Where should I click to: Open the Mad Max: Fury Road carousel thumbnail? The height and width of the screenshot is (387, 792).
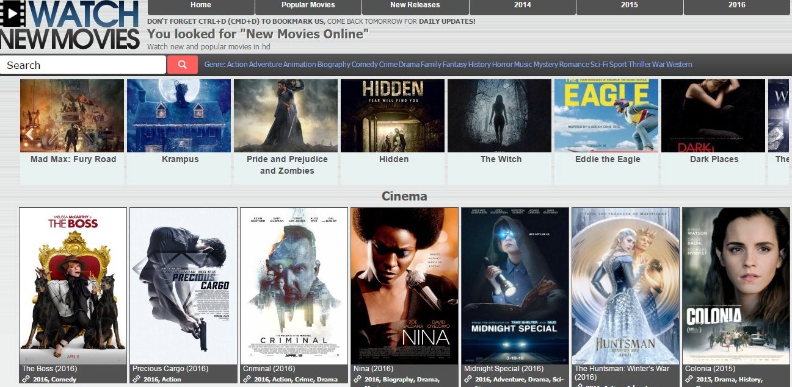coord(72,116)
